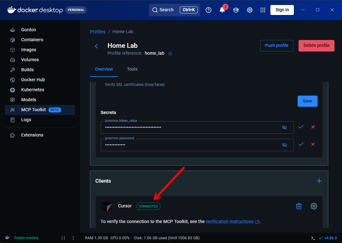Toggle visibility of proxmox.token_value secret
Screen dimensions: 342x243
(x=284, y=127)
